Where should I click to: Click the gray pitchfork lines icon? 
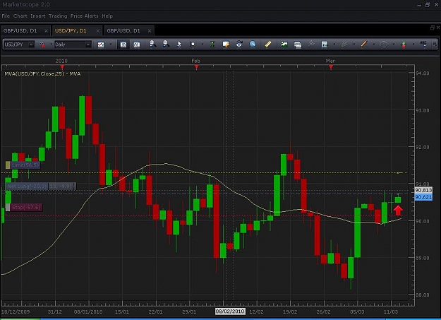click(311, 44)
